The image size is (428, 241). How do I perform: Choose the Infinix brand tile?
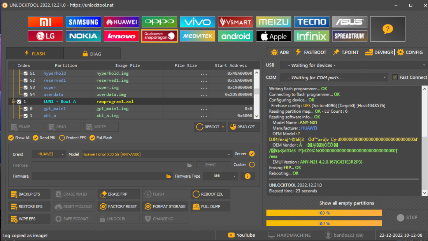[312, 36]
